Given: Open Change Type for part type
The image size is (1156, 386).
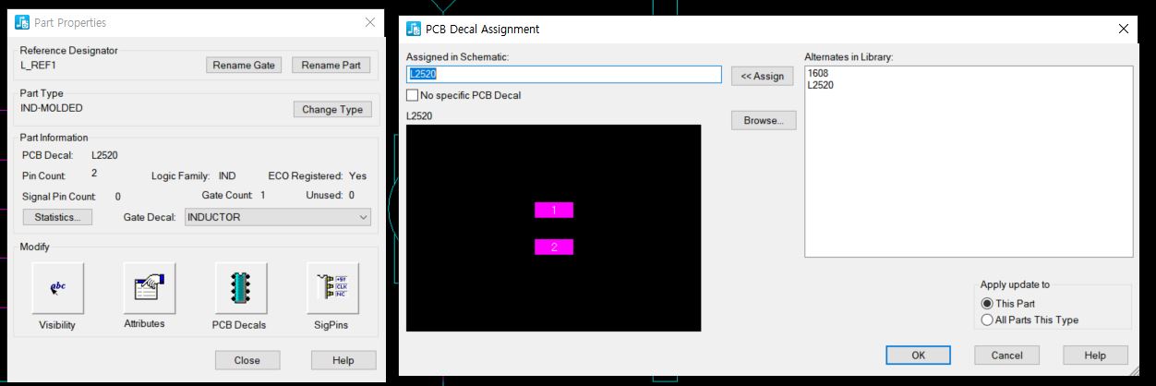Looking at the screenshot, I should [332, 110].
